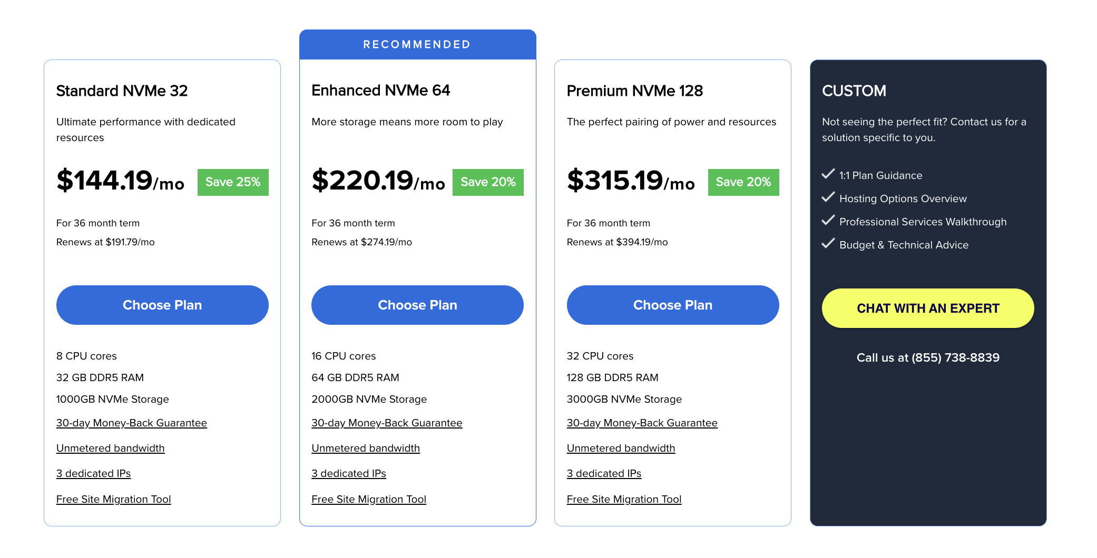
Task: Click the checkmark beside Budget & Technical Advice
Action: tap(828, 244)
